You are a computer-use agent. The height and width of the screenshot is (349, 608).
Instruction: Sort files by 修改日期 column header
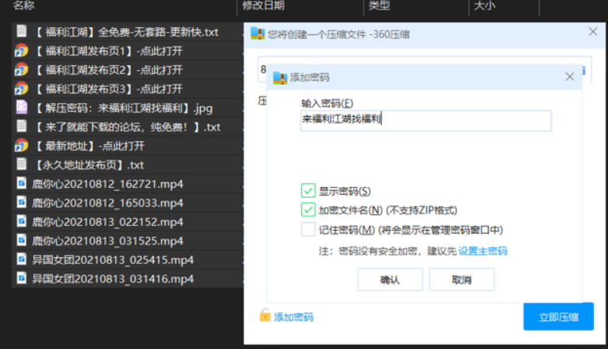[x=263, y=6]
